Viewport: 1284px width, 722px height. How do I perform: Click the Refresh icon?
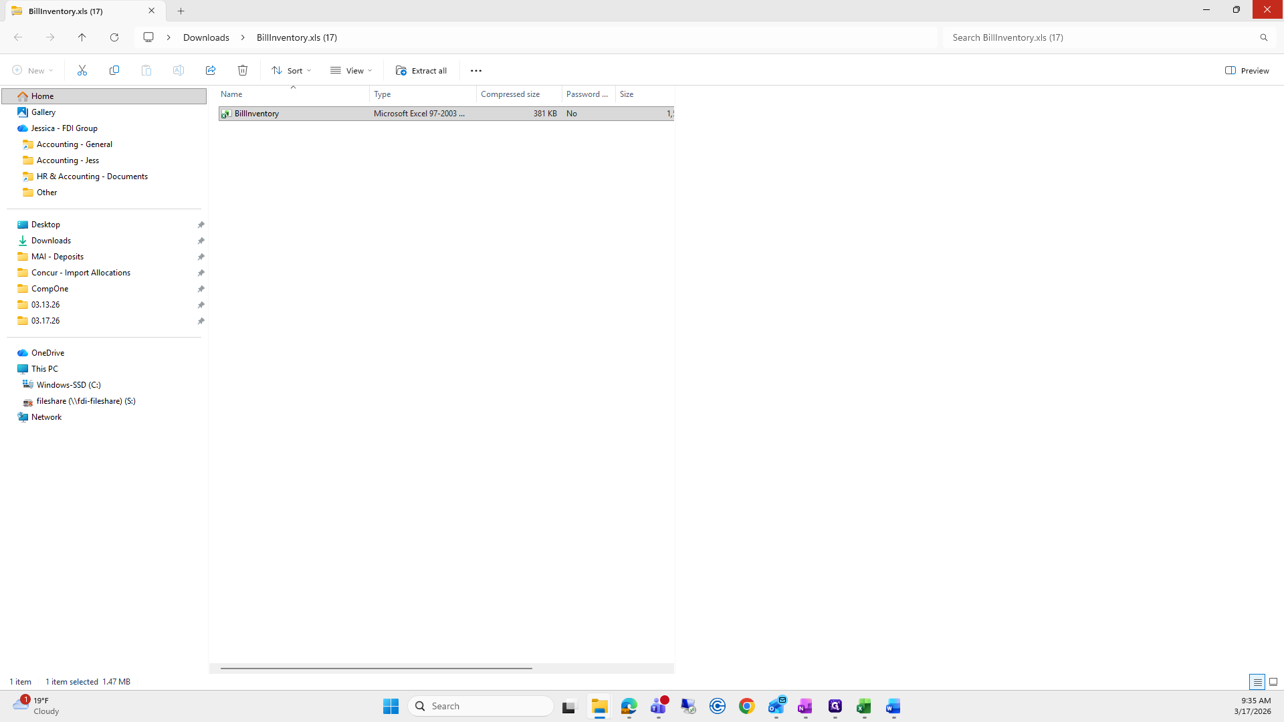tap(114, 37)
